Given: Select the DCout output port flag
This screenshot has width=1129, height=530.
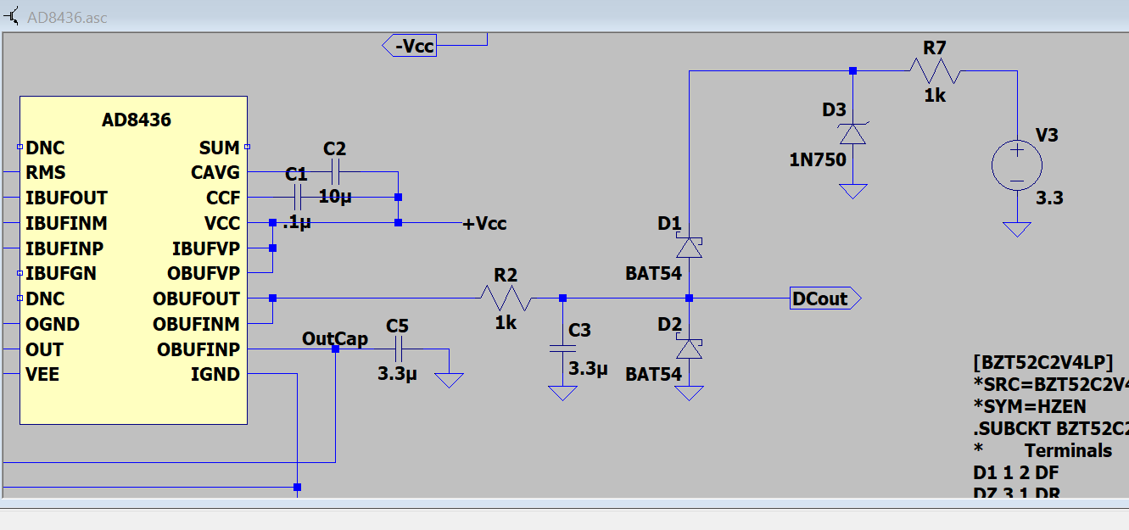Looking at the screenshot, I should point(825,298).
